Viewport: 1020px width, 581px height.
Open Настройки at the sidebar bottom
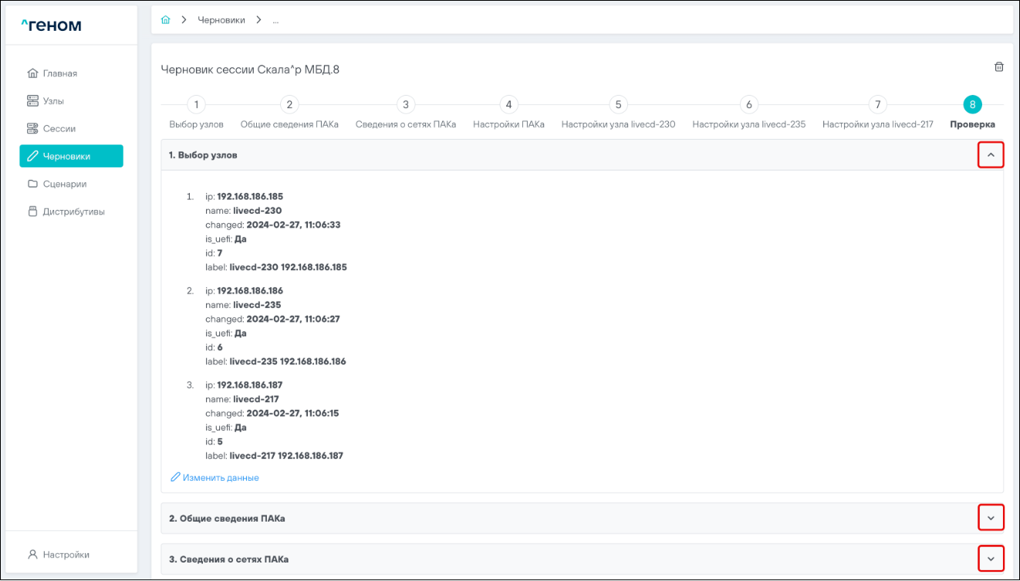pos(66,555)
